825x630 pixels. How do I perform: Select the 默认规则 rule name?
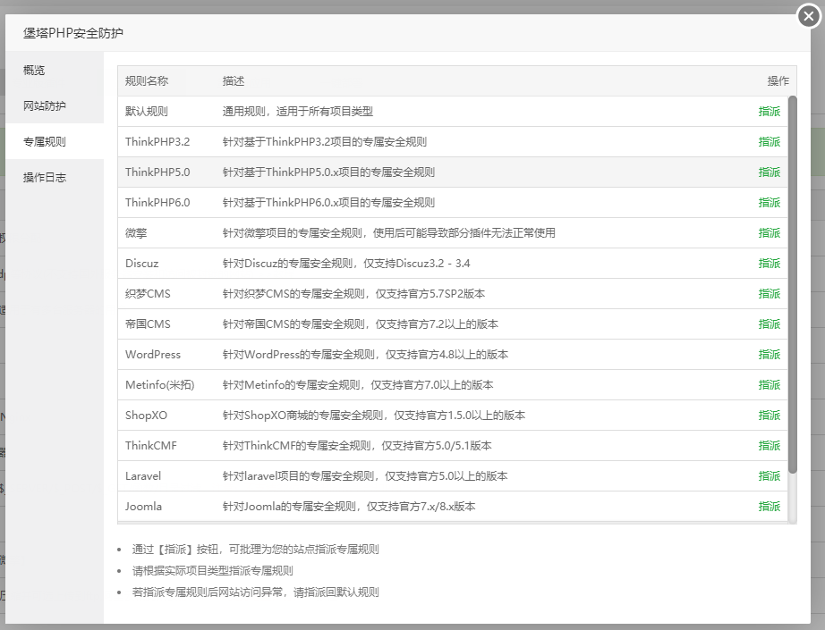(146, 112)
